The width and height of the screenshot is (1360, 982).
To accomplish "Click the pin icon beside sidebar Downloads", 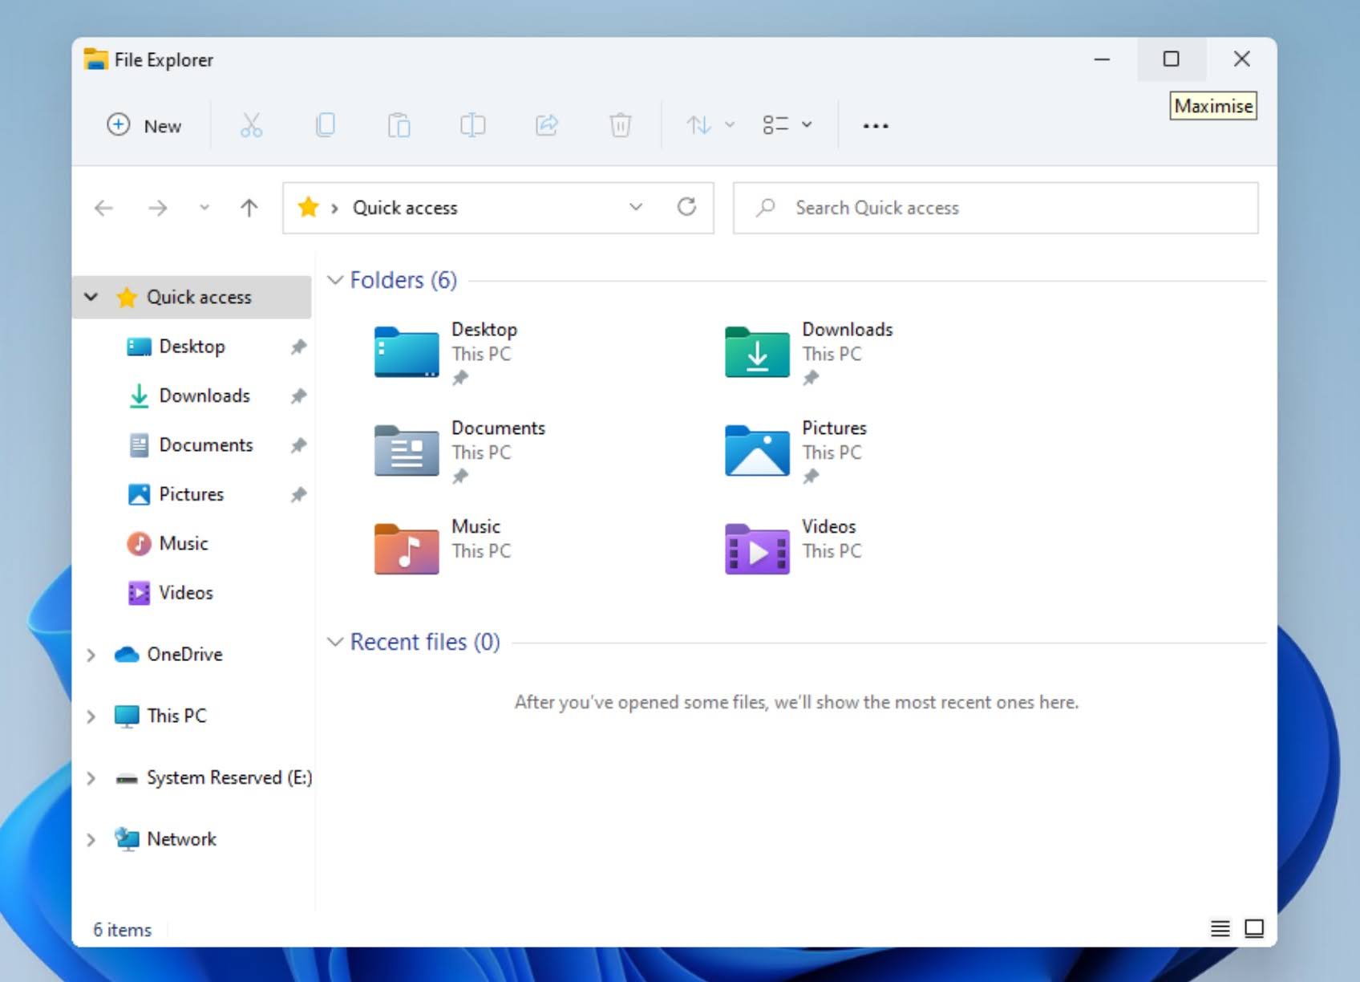I will (x=298, y=396).
